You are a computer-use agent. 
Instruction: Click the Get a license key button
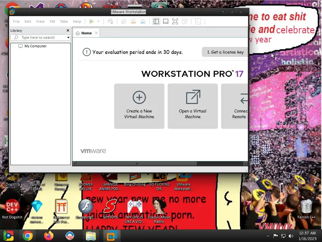[225, 52]
